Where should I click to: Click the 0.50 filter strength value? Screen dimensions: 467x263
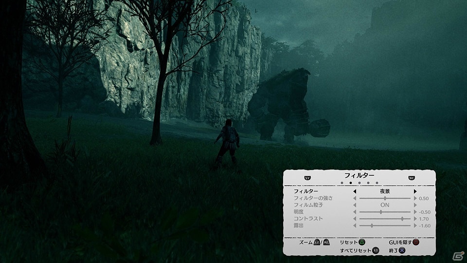424,199
